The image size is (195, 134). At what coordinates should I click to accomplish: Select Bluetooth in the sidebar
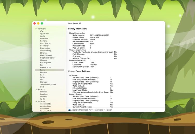[x=44, y=38]
